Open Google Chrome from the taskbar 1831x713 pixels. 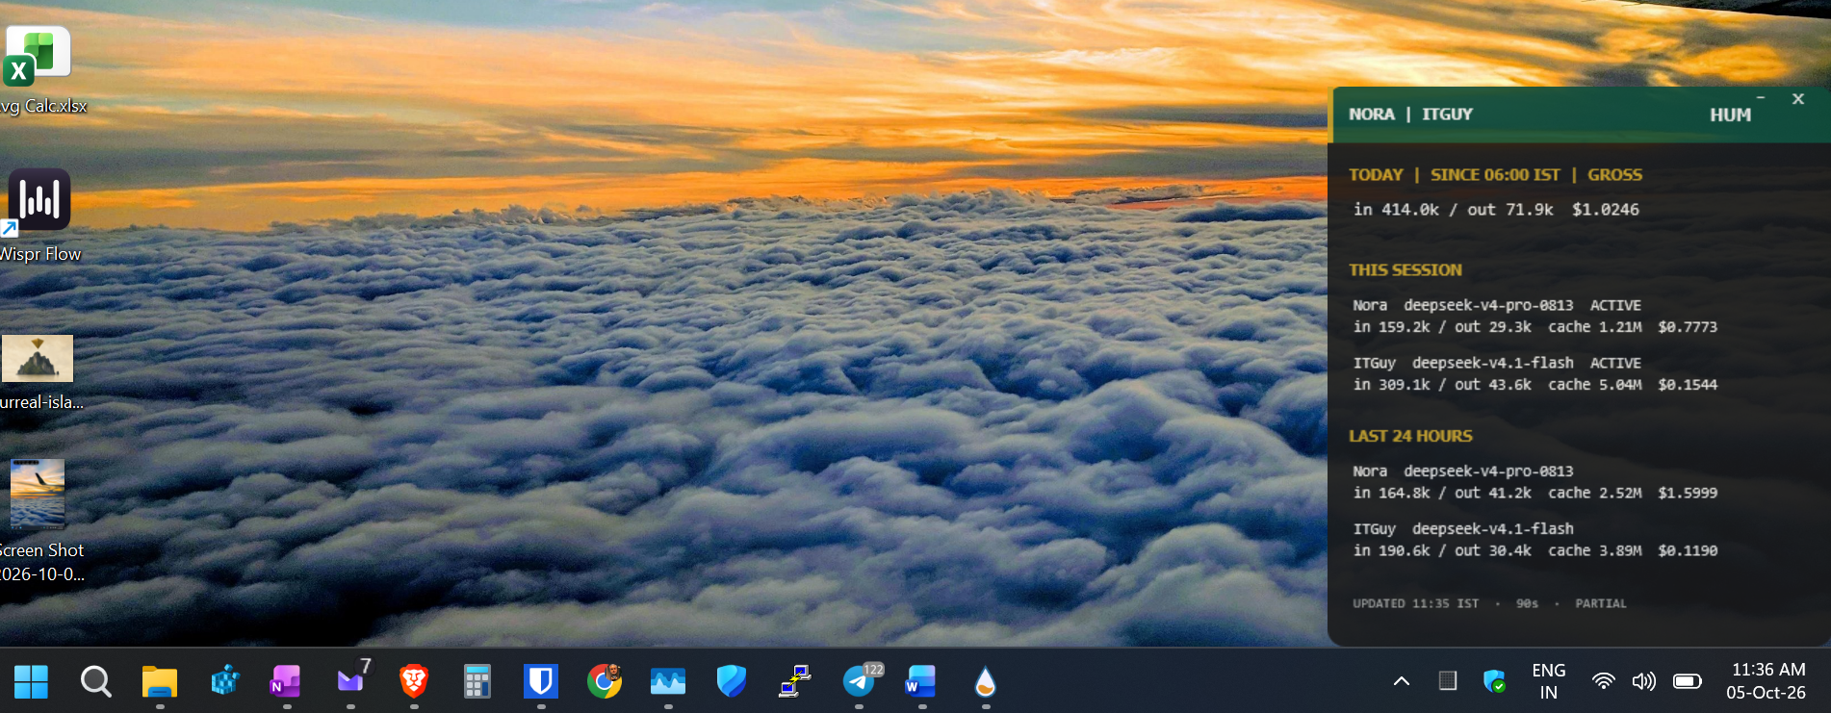pos(605,681)
